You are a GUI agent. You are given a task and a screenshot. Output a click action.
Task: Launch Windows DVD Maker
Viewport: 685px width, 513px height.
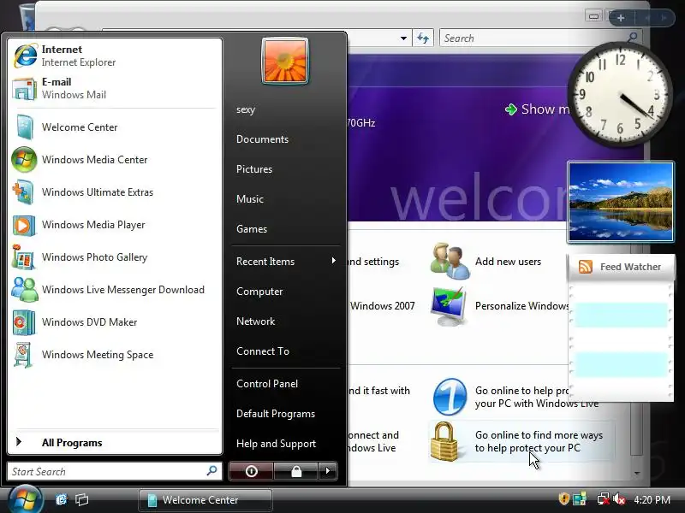[115, 322]
